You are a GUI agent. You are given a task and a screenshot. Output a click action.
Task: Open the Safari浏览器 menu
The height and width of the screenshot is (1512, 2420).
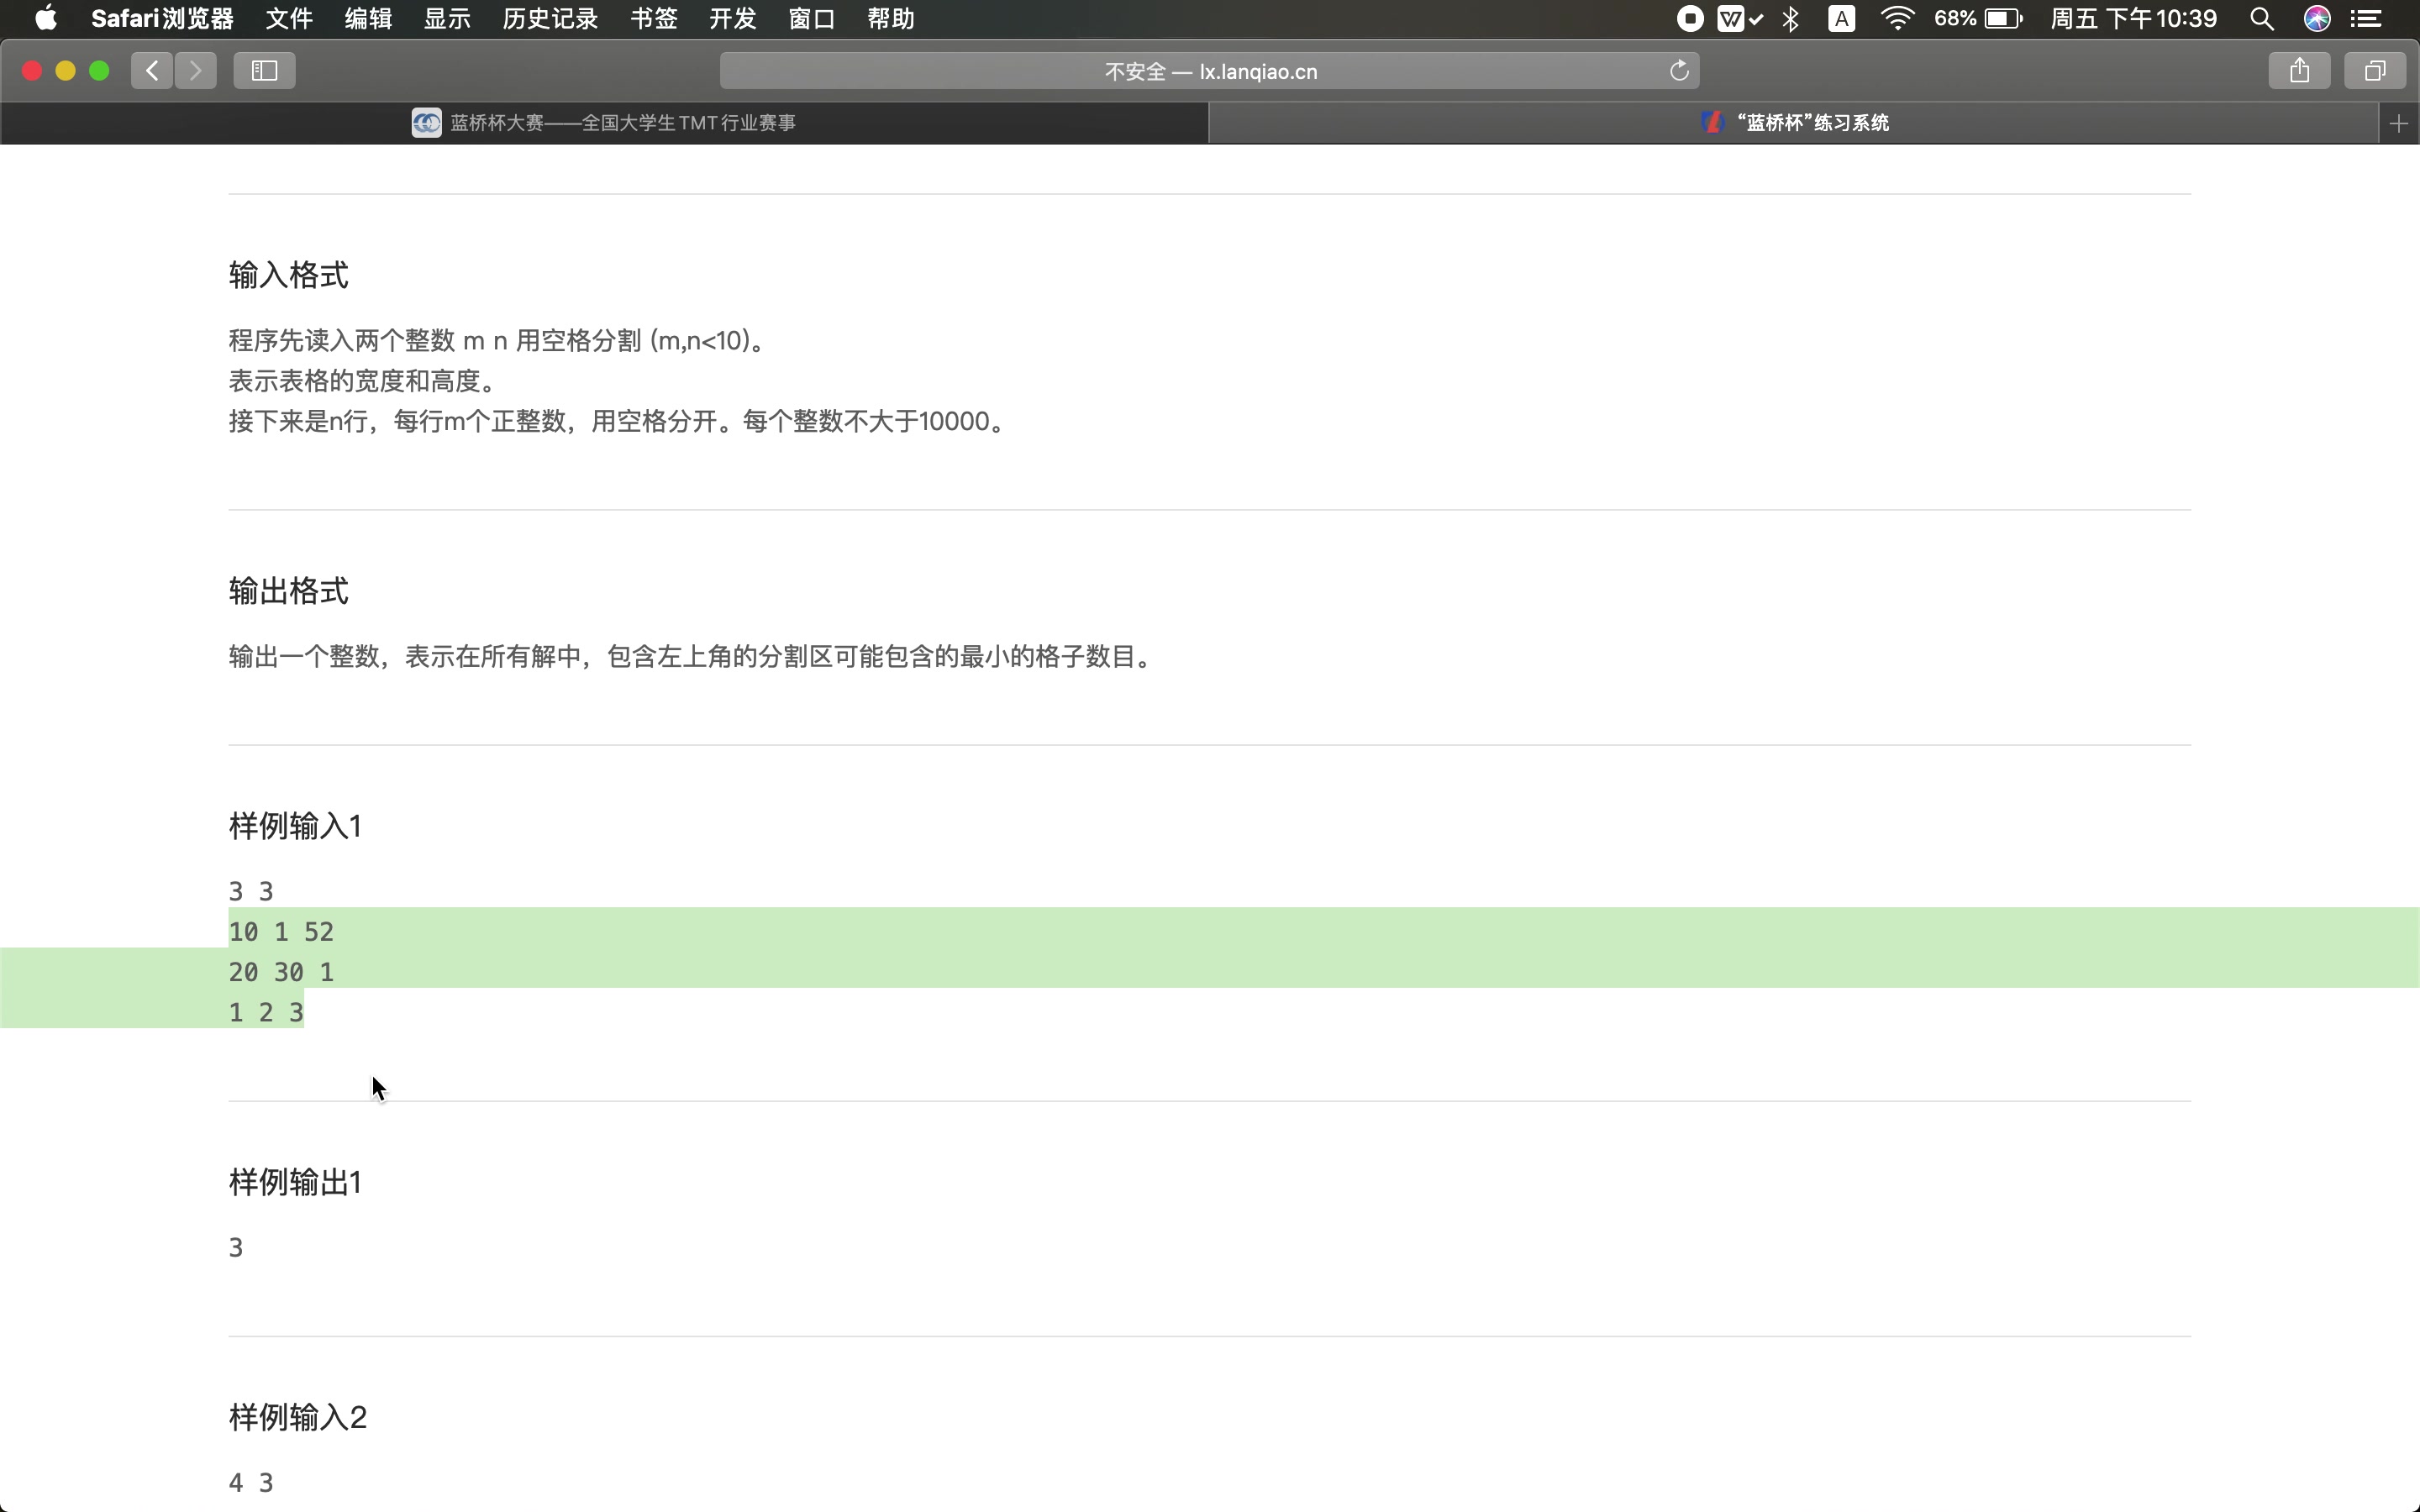coord(162,18)
